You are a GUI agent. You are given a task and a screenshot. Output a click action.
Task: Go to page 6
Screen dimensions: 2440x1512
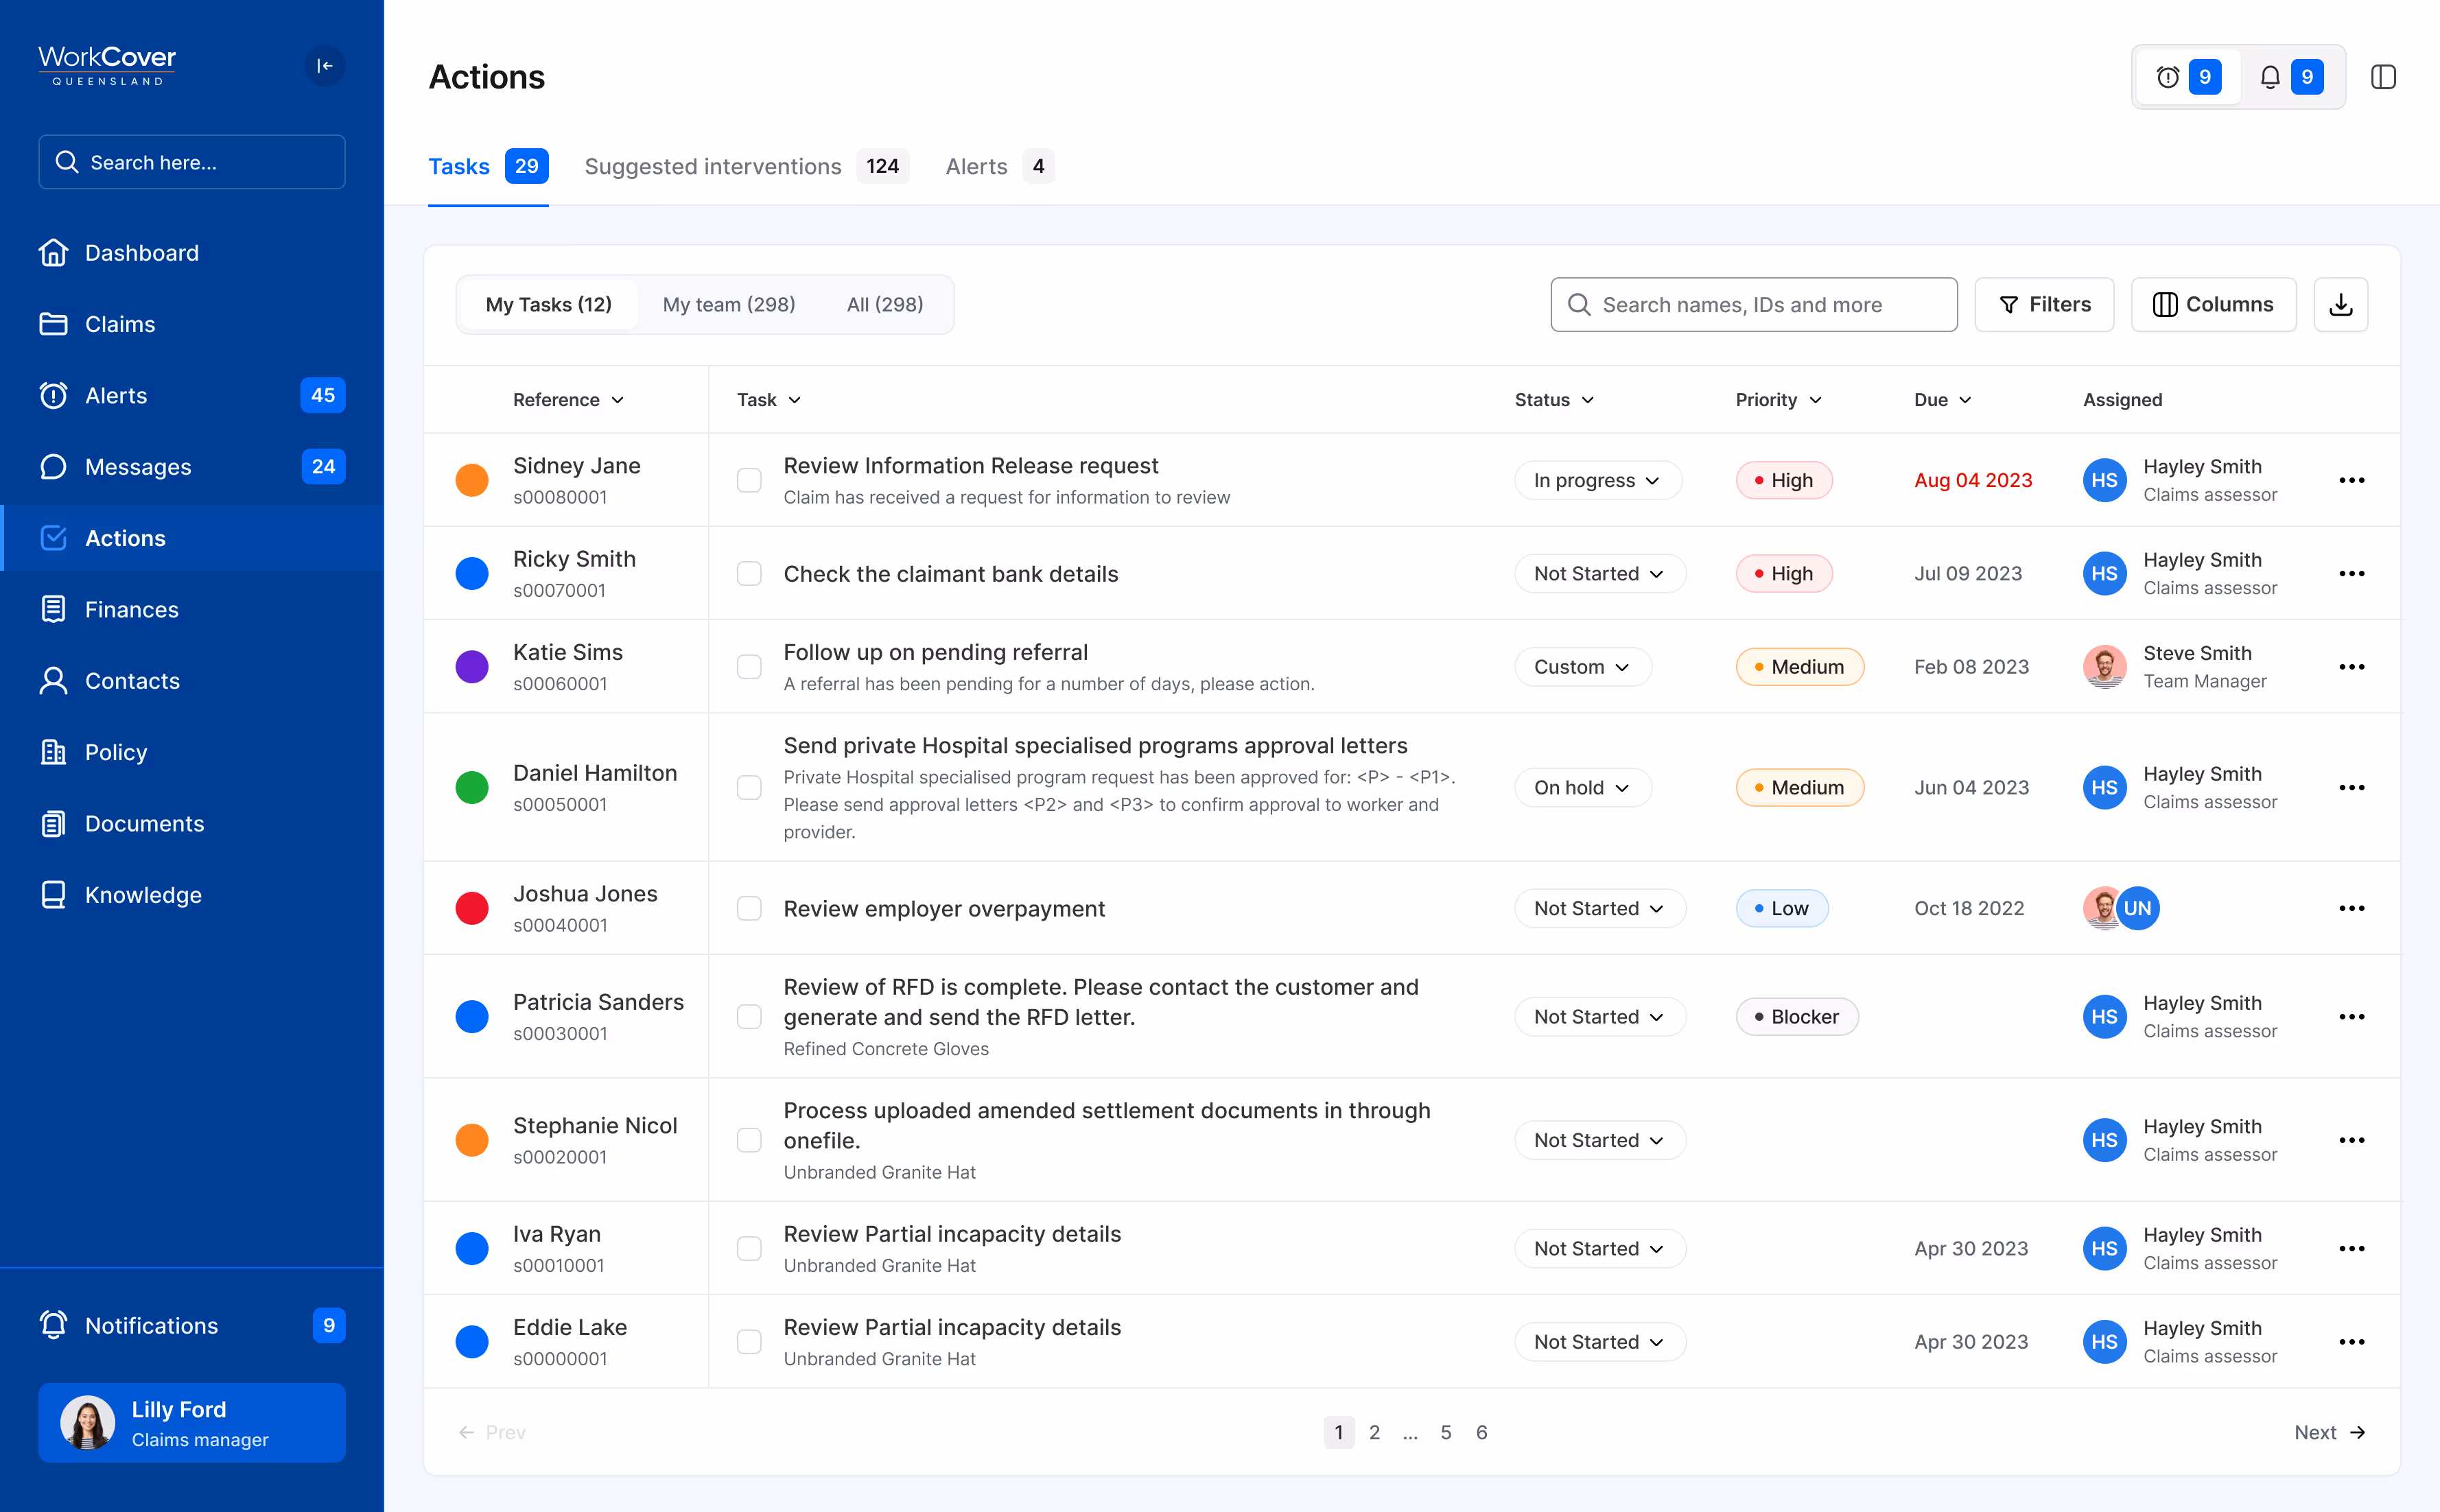1481,1432
